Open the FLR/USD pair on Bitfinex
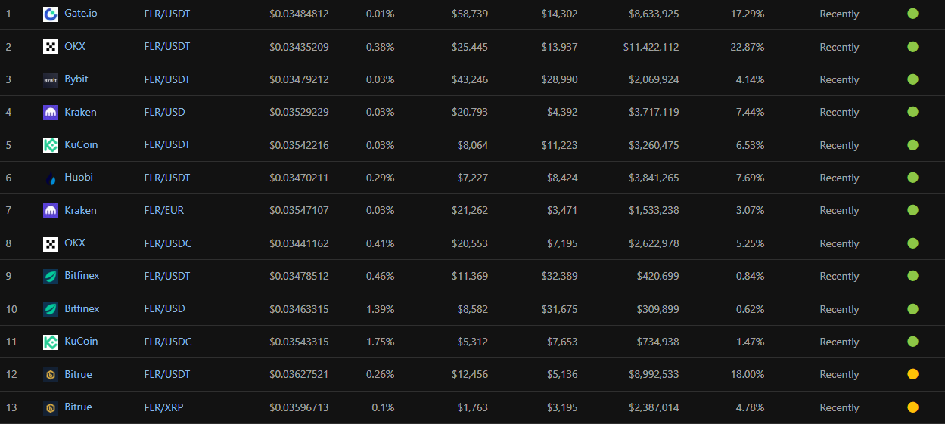Viewport: 945px width, 424px height. (165, 308)
